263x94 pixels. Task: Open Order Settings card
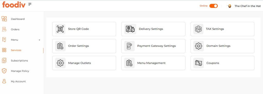(84, 46)
